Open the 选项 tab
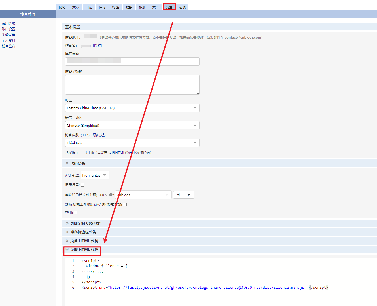377x306 pixels. [x=182, y=7]
